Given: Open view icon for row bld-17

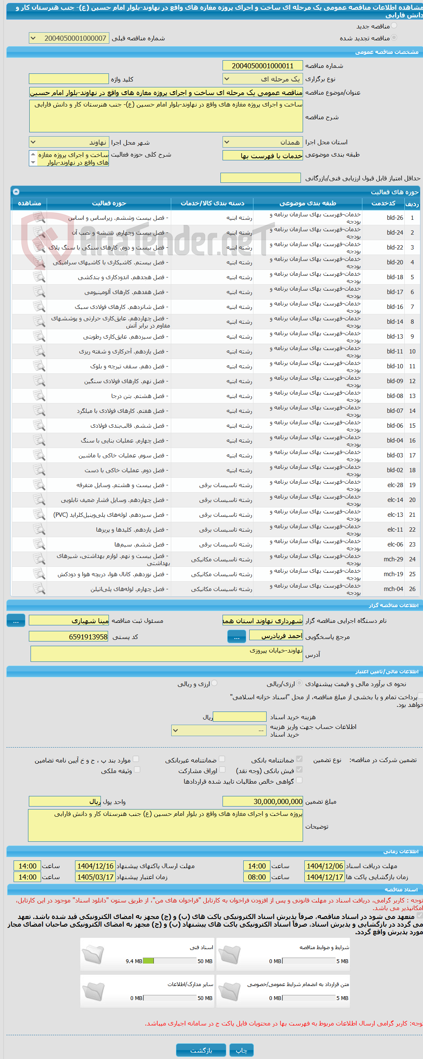Looking at the screenshot, I should point(39,292).
